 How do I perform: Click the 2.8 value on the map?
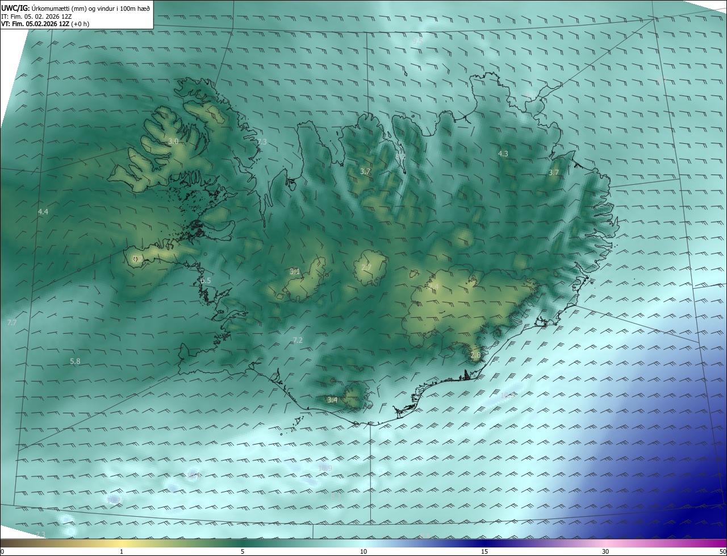(x=475, y=355)
